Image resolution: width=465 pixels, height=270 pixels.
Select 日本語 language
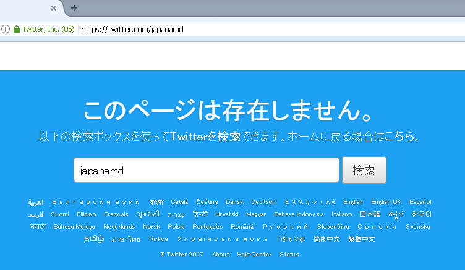coord(370,214)
